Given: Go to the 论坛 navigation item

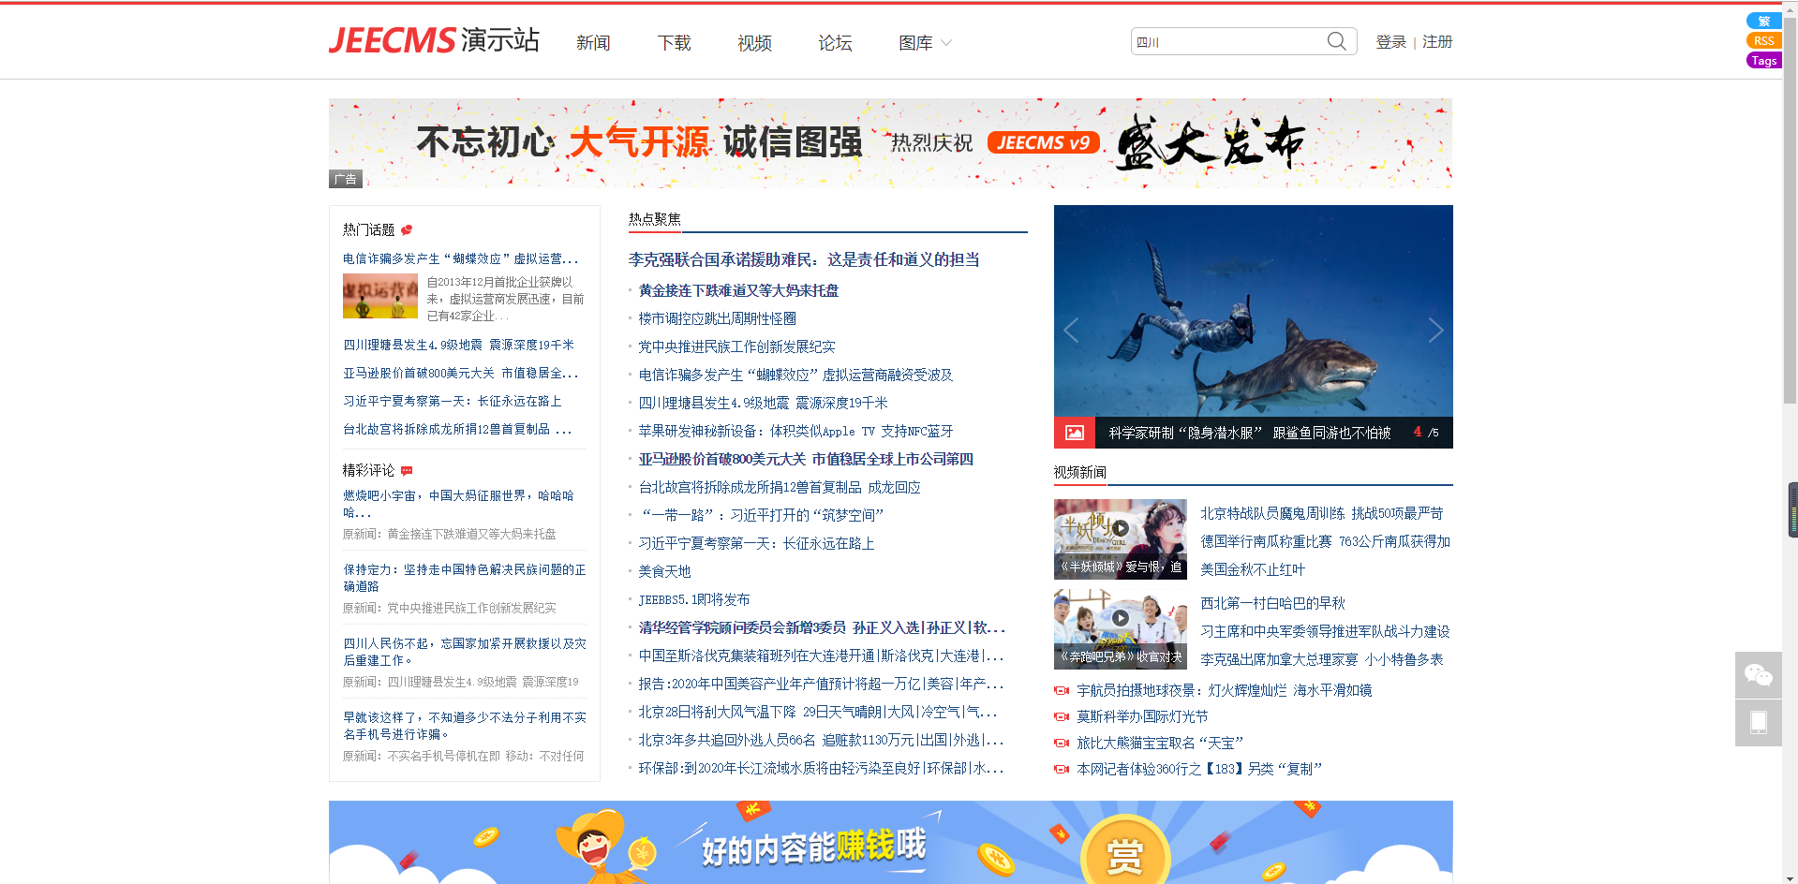Looking at the screenshot, I should point(835,43).
